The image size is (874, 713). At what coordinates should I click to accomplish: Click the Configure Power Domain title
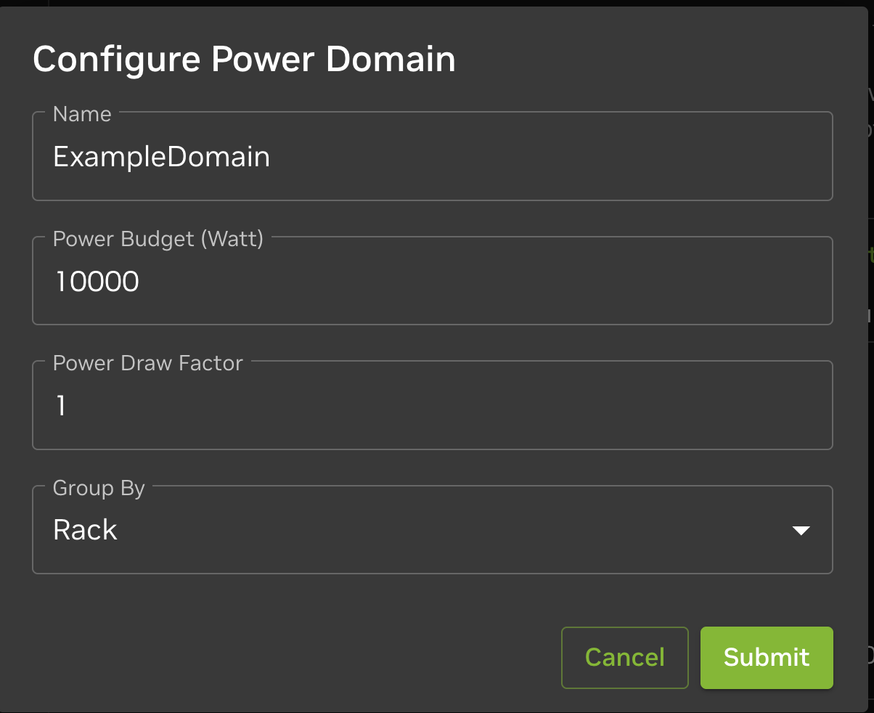[x=244, y=59]
